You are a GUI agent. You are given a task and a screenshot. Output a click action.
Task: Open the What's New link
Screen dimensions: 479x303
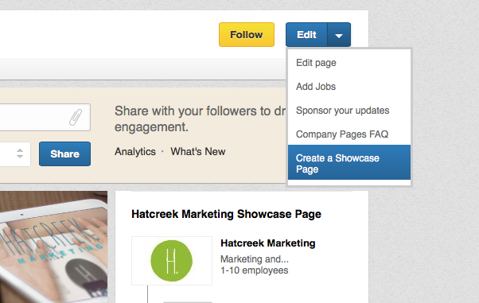click(198, 151)
